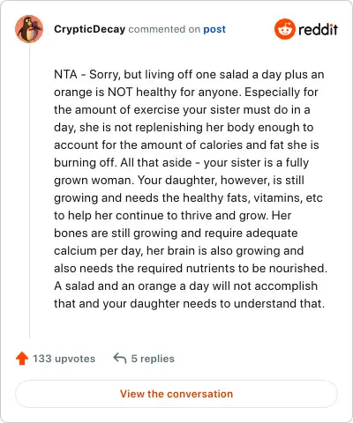This screenshot has width=353, height=423.
Task: Click the "reddit" wordmark text
Action: click(318, 29)
